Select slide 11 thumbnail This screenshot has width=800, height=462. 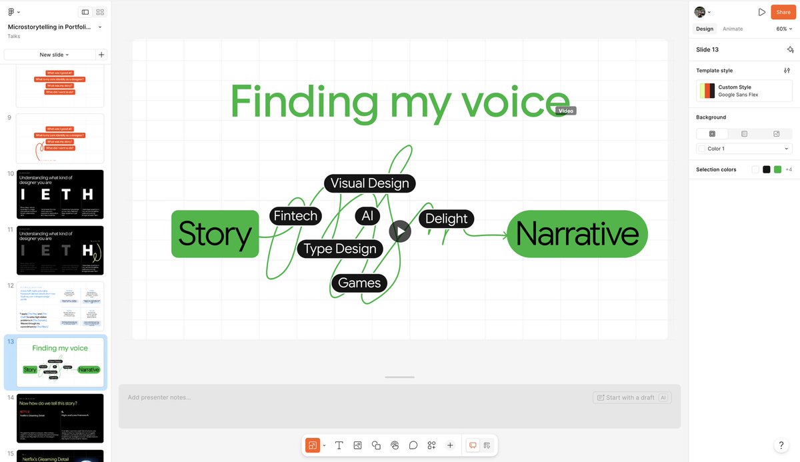[60, 250]
